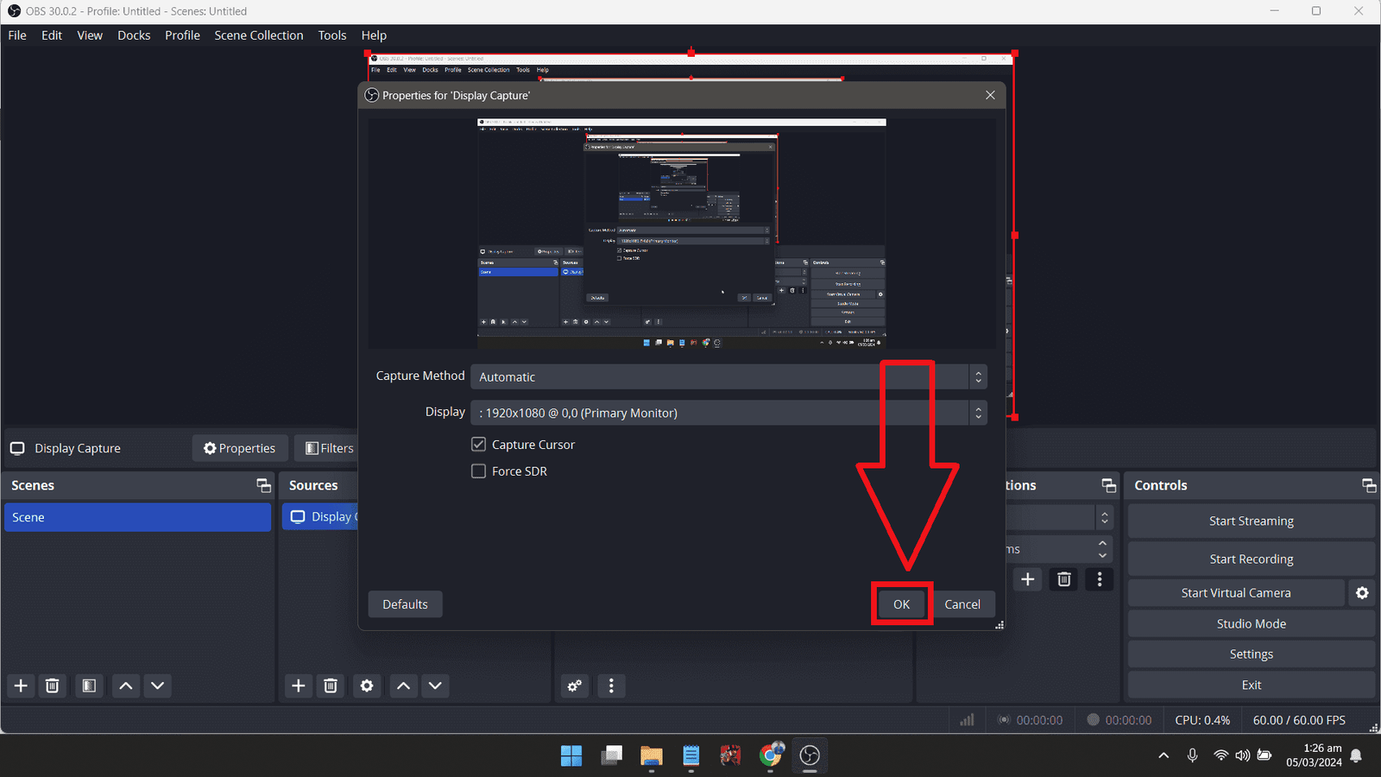Viewport: 1381px width, 777px height.
Task: Show hidden system tray icons chevron
Action: point(1163,755)
